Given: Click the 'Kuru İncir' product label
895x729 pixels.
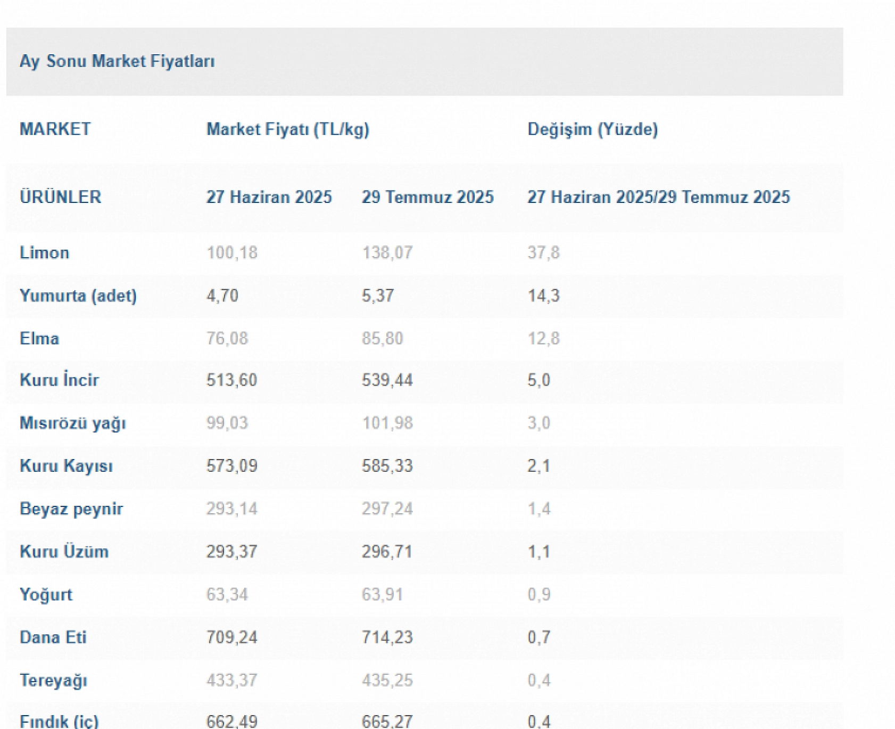Looking at the screenshot, I should (x=59, y=380).
